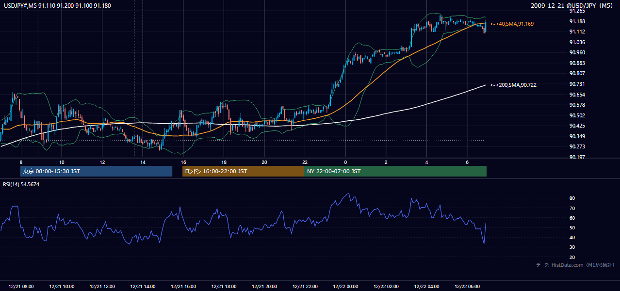This screenshot has height=291, width=620.
Task: Click the 12/21 12:00 time axis label
Action: tap(102, 287)
